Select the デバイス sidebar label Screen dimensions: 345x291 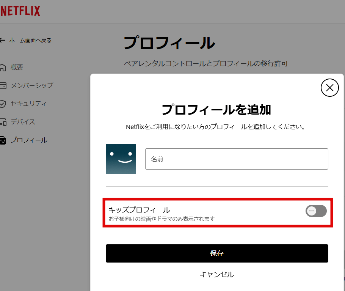(x=23, y=122)
